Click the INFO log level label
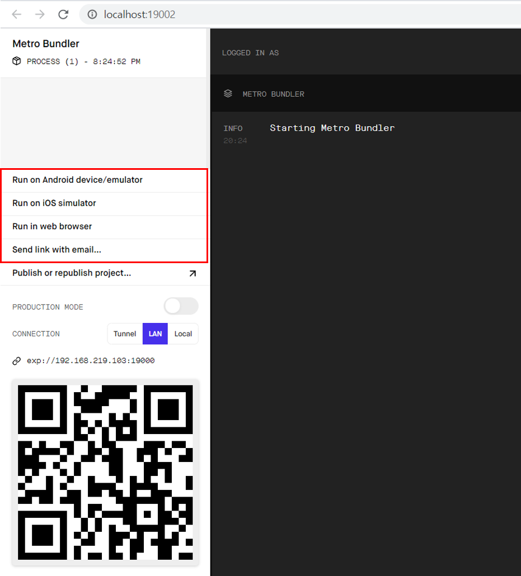This screenshot has height=576, width=521. point(233,128)
